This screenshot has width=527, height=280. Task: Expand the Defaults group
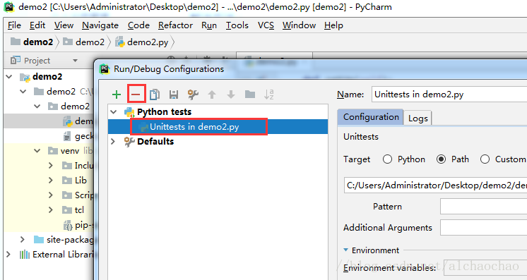tap(113, 142)
